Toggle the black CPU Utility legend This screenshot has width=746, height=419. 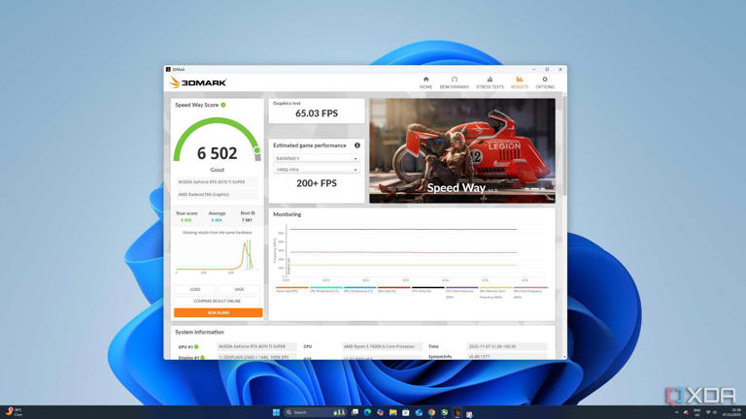[x=427, y=289]
